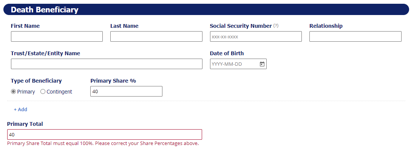Screen dimensions: 411x151
Task: Click the + Add beneficiary link
Action: (20, 110)
